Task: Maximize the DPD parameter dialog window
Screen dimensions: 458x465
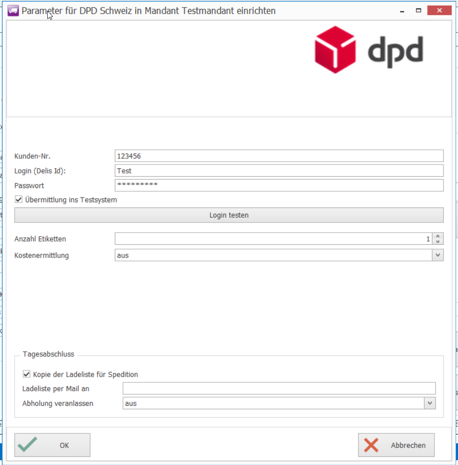Action: 418,10
